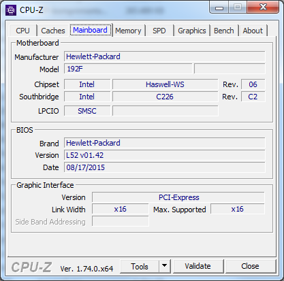The image size is (284, 281).
Task: Click the Close button at the bottom
Action: point(250,266)
